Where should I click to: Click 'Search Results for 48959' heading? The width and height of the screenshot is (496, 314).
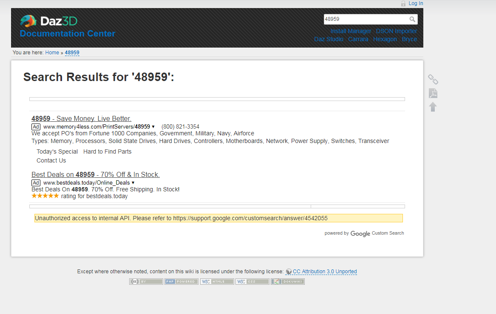coord(99,77)
